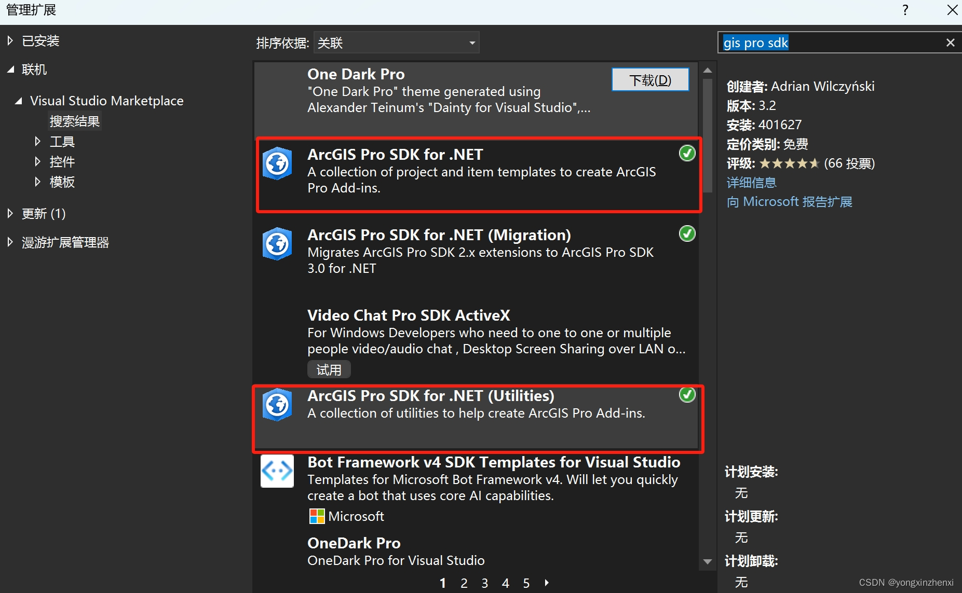Click the green installed checkmark on the Migration extension
Screen dimensions: 962x593
[x=687, y=233]
